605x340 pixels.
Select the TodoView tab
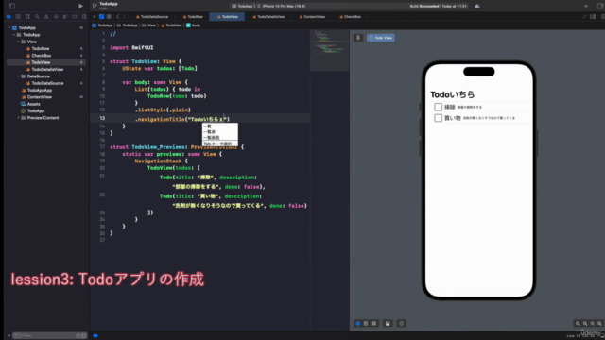[x=227, y=17]
